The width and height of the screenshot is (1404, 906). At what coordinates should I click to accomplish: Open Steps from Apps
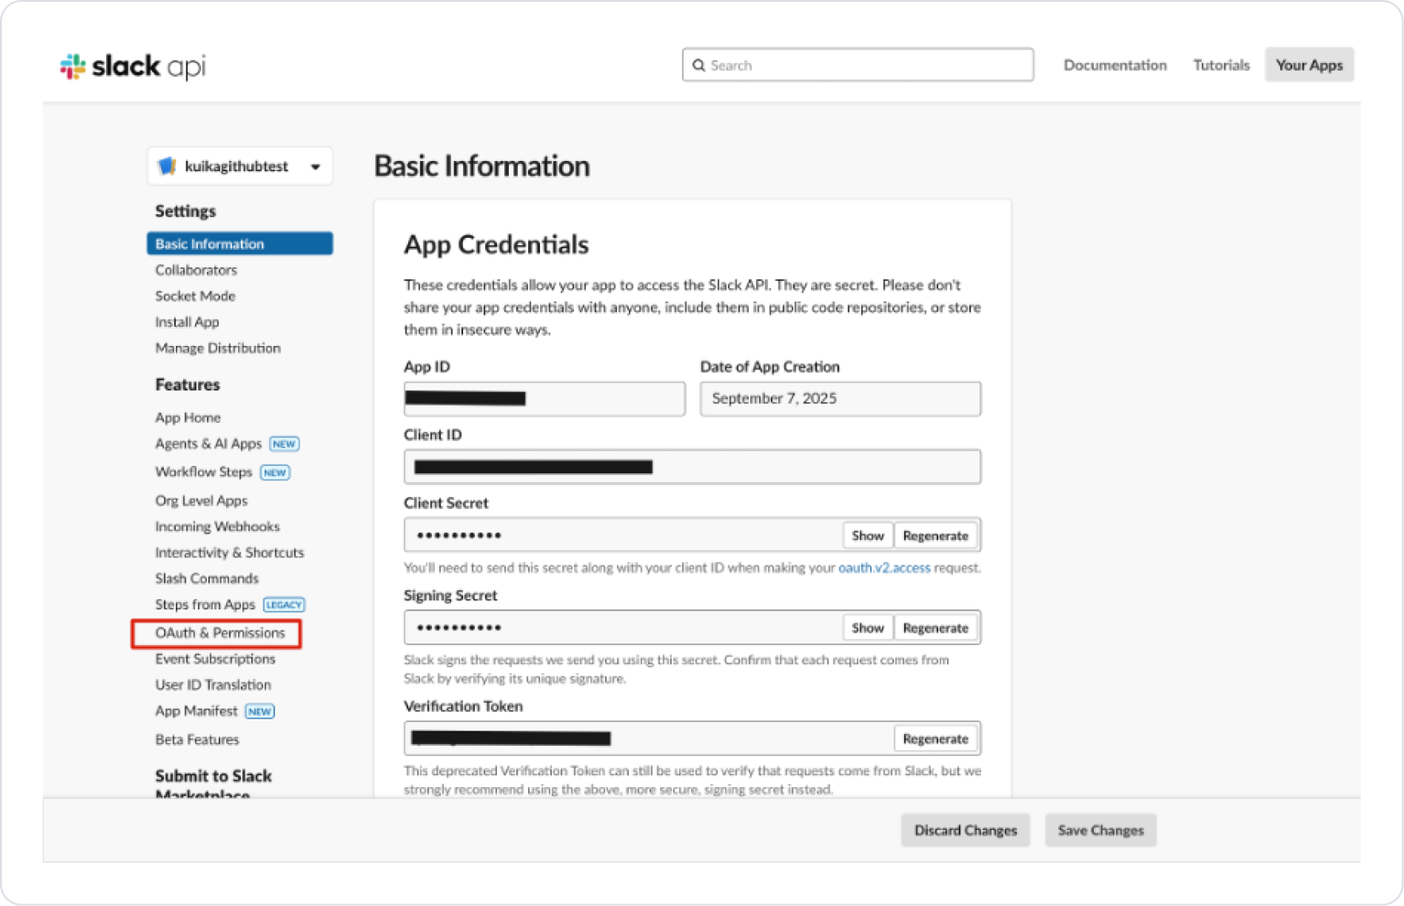(205, 605)
